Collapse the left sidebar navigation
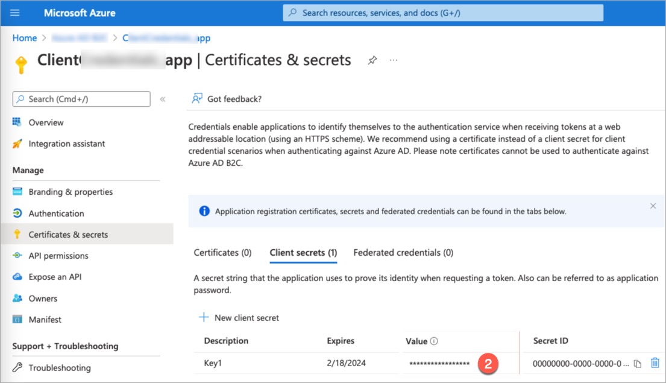This screenshot has width=666, height=383. point(163,100)
